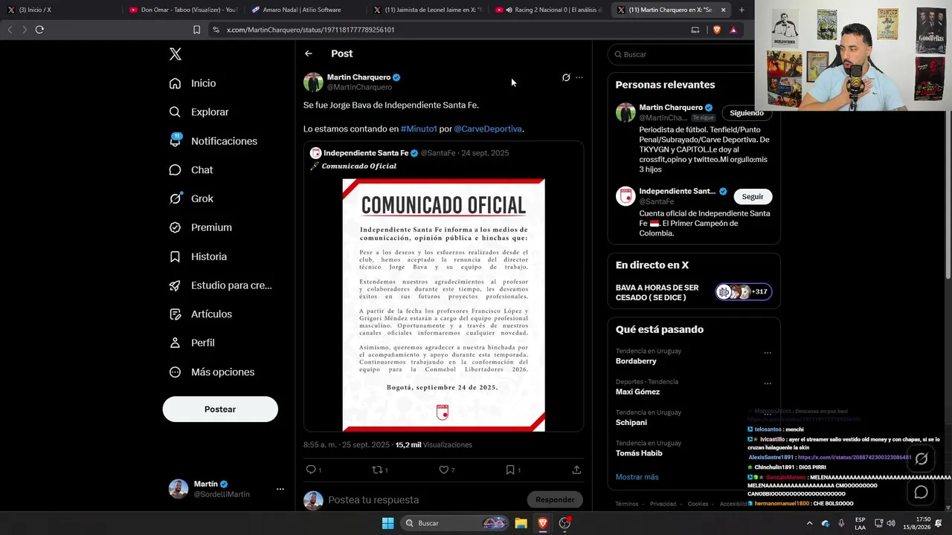This screenshot has width=952, height=535.
Task: Switch to Racing 2 Nacional 0 tab
Action: click(549, 10)
